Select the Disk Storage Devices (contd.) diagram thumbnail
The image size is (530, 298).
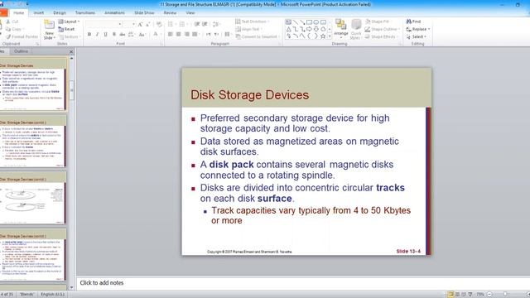pos(33,198)
